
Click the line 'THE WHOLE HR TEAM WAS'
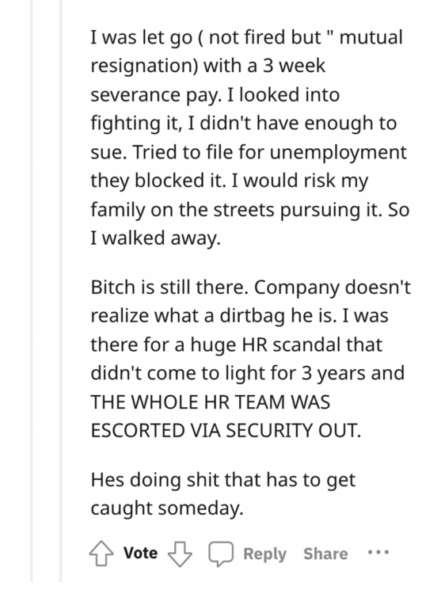[210, 402]
